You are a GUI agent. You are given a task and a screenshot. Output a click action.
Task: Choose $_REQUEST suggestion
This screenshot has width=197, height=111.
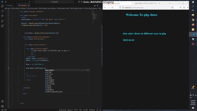(x=67, y=80)
